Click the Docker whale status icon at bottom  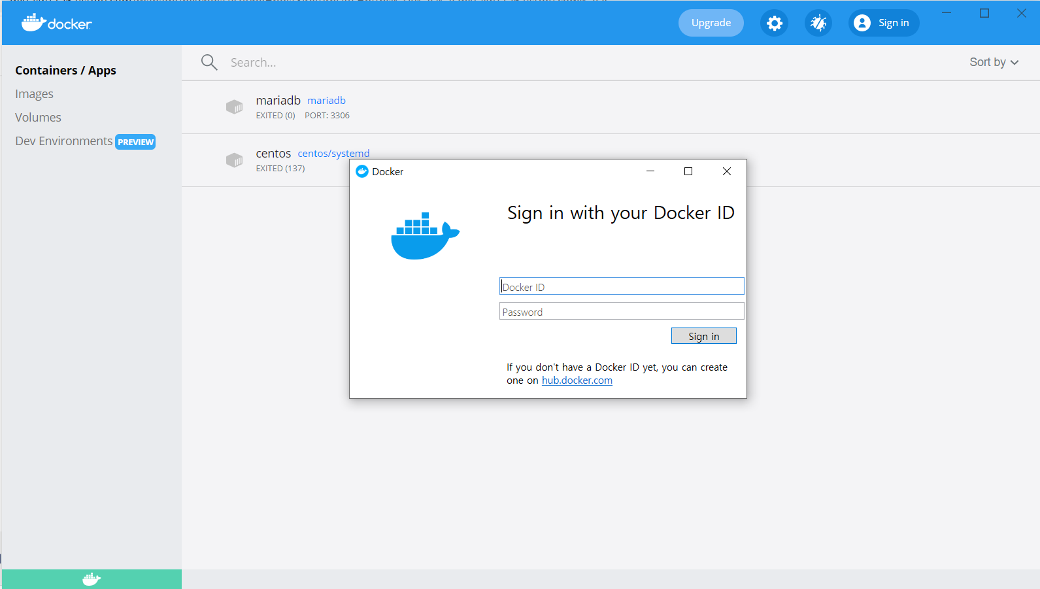(92, 579)
